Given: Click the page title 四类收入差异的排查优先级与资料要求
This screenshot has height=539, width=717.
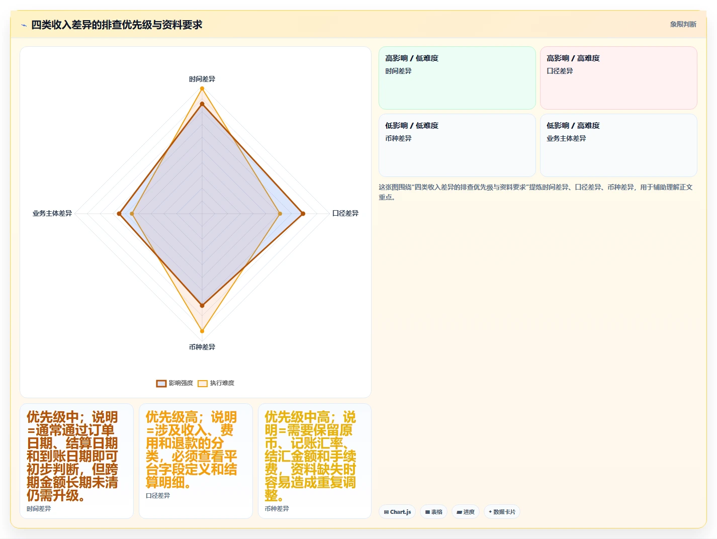Looking at the screenshot, I should [117, 25].
